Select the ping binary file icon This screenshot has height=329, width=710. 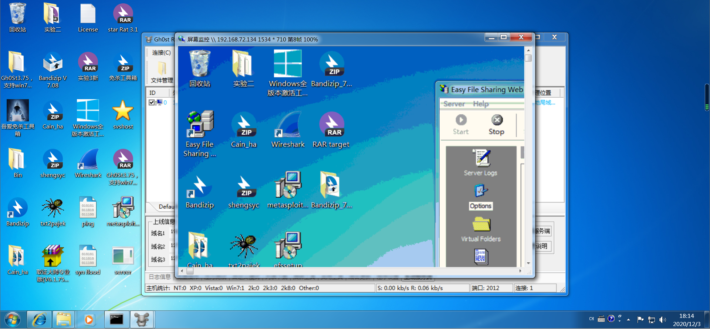(x=88, y=212)
